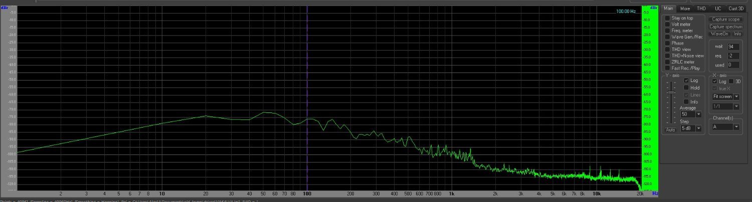This screenshot has height=202, width=752.
Task: Open the Cust.3D tab
Action: click(736, 8)
